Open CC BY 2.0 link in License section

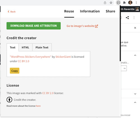[48, 93]
